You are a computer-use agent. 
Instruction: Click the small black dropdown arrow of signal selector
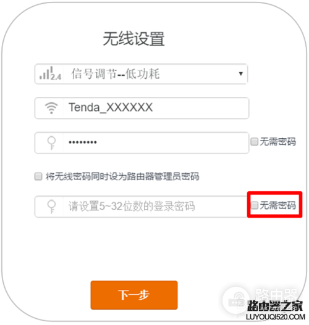click(x=240, y=74)
